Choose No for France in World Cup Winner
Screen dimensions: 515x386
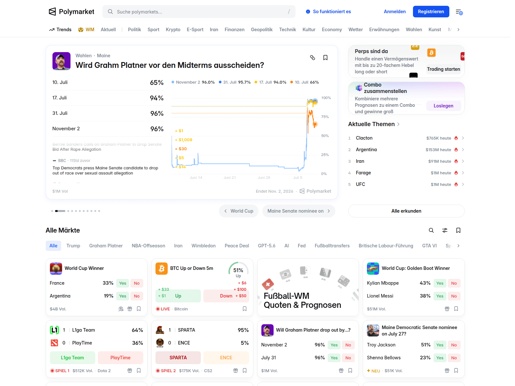click(x=137, y=283)
